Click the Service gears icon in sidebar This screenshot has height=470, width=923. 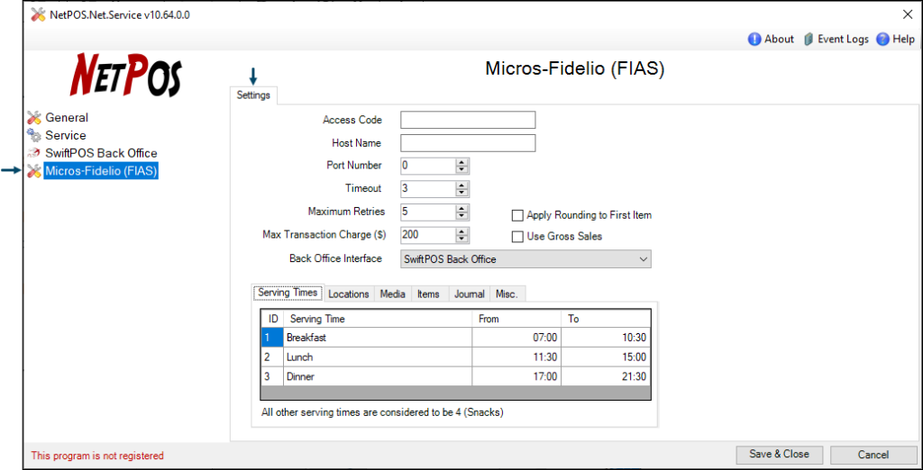click(x=34, y=135)
